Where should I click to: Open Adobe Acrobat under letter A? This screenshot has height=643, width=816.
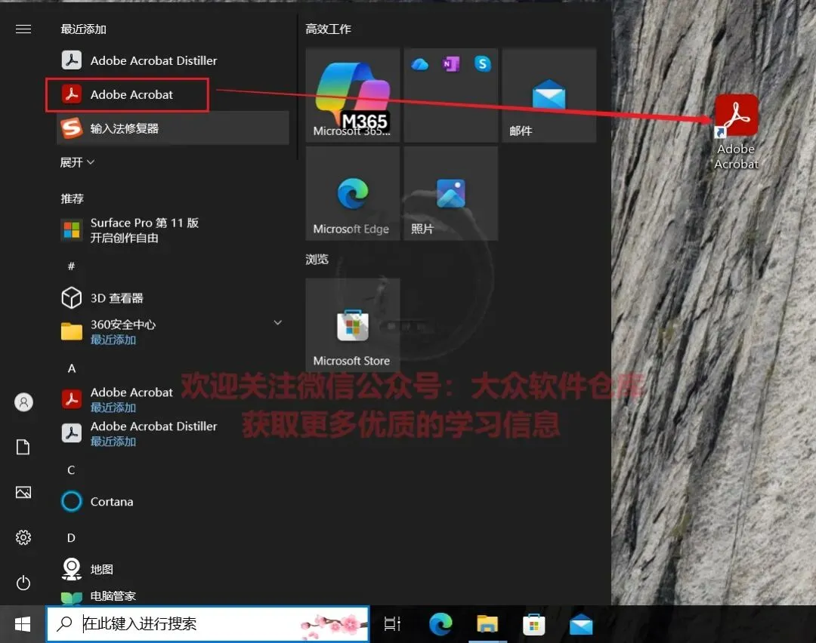click(173, 399)
